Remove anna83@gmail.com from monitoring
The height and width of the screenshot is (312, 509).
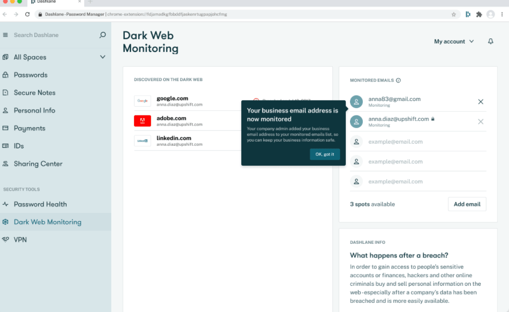(481, 102)
